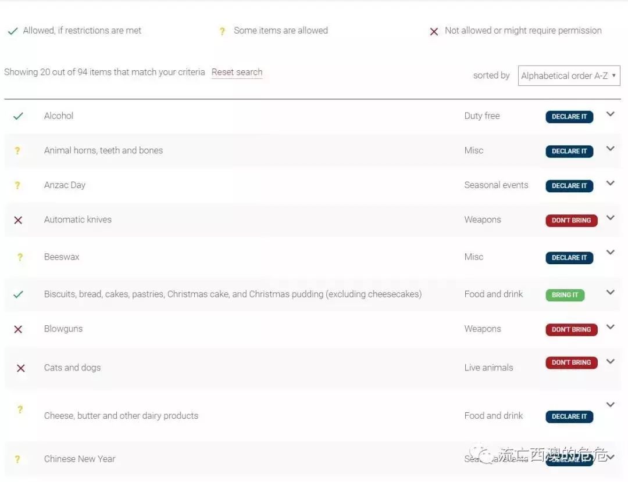Click the green checkmark icon beside Alcohol
This screenshot has height=482, width=628.
pyautogui.click(x=18, y=116)
